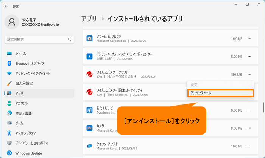265x158 pixels.
Task: Click the アラーム & クロック app icon
Action: pyautogui.click(x=89, y=38)
